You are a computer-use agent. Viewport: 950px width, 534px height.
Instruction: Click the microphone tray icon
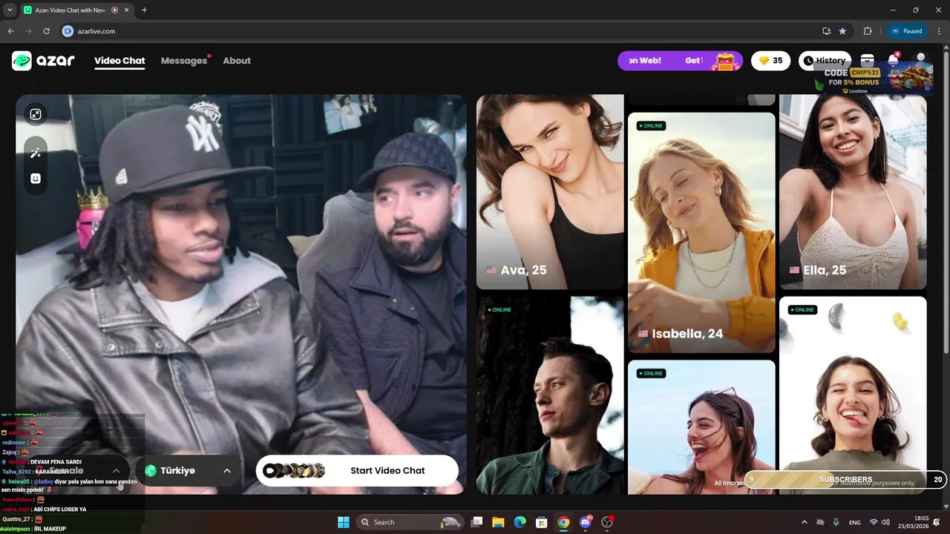pos(836,522)
